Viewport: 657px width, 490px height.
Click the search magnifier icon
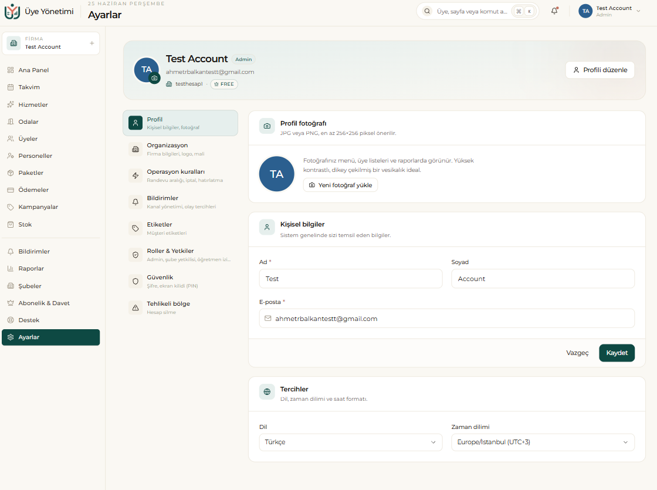click(x=427, y=11)
